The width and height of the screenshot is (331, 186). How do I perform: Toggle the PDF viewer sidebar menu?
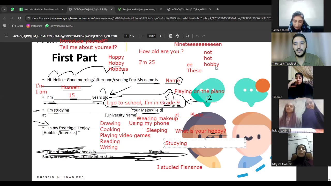pos(7,36)
